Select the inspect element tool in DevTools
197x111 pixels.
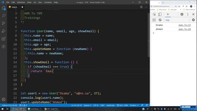click(x=154, y=14)
